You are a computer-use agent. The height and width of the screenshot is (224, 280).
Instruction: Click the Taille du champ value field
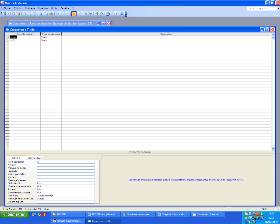point(66,162)
